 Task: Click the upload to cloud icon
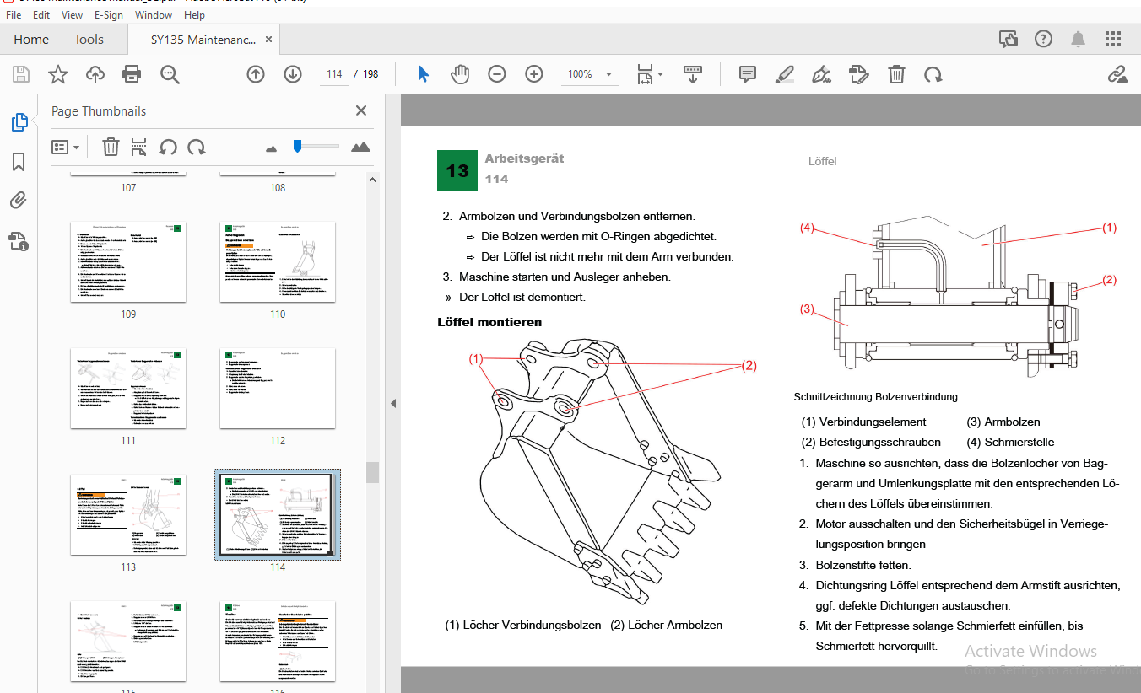(x=95, y=74)
